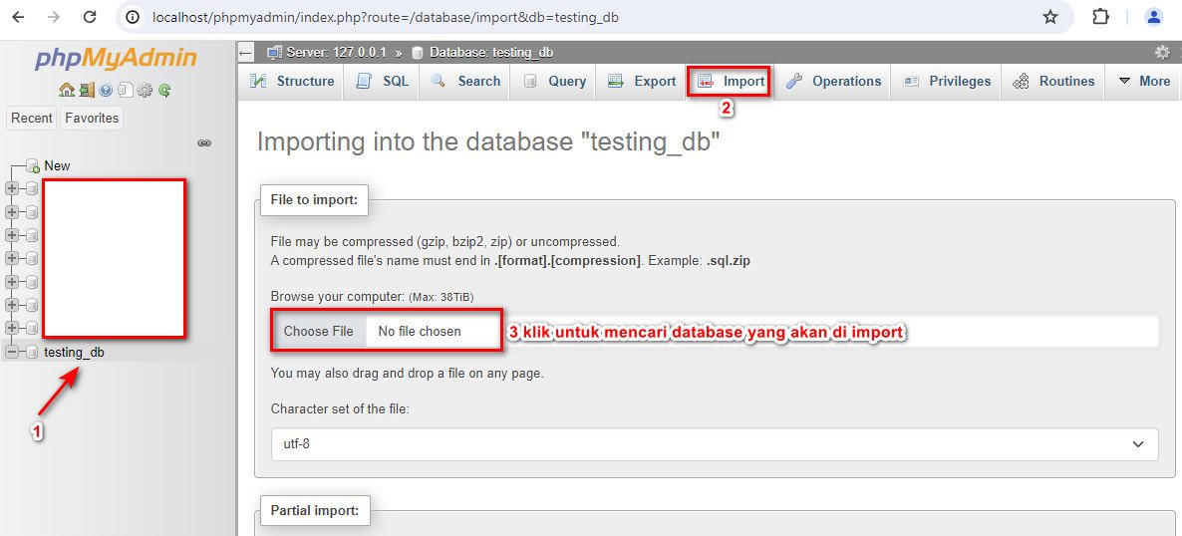The height and width of the screenshot is (536, 1182).
Task: Open navigation panel settings gear icon
Action: click(x=144, y=91)
